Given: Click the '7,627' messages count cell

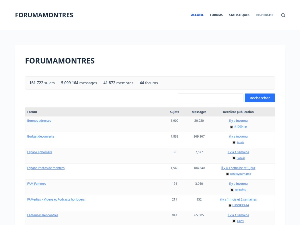Looking at the screenshot, I should [199, 152].
